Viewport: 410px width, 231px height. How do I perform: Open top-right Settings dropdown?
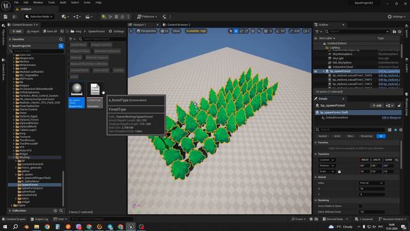[x=397, y=17]
